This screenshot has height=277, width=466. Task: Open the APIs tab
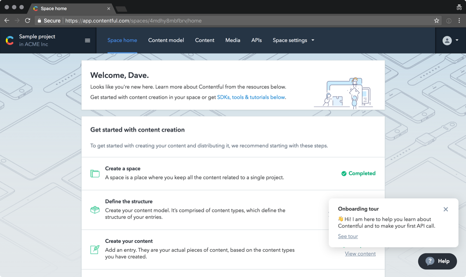(256, 40)
